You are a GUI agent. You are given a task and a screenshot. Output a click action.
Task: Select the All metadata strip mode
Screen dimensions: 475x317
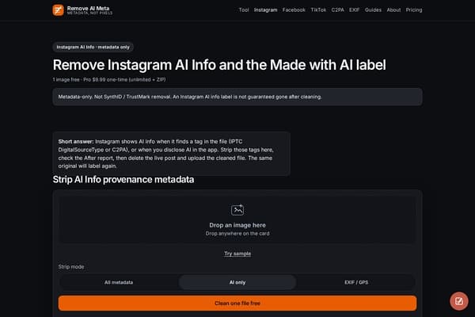[x=119, y=282]
